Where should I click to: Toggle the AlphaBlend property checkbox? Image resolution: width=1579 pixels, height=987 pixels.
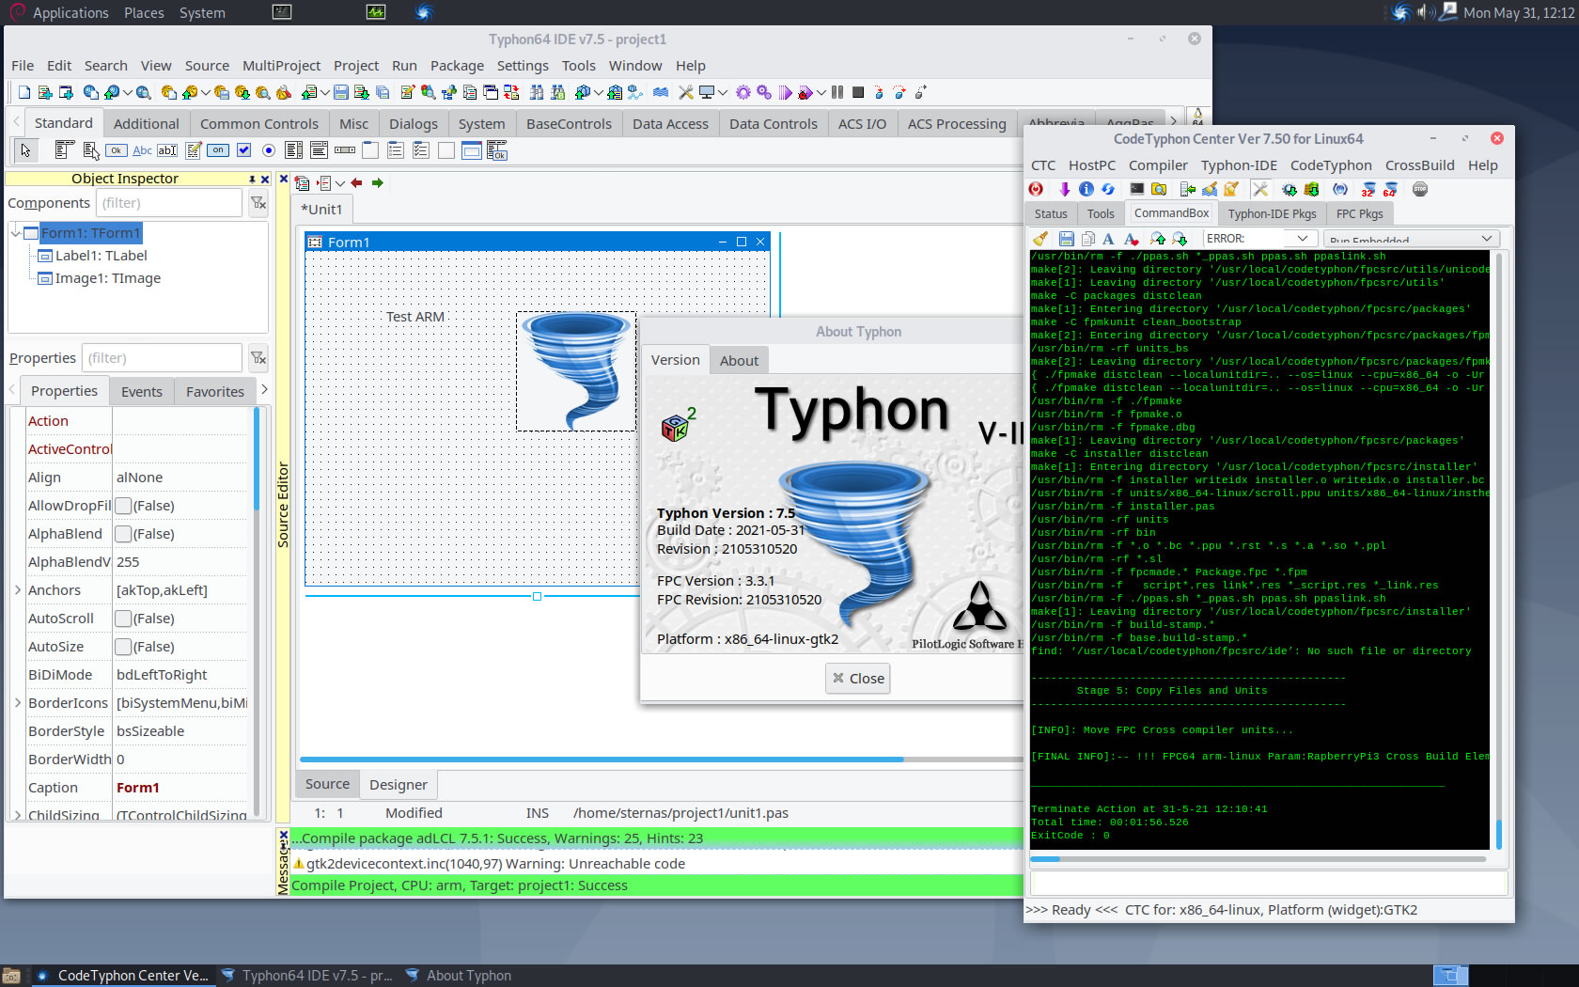point(123,534)
